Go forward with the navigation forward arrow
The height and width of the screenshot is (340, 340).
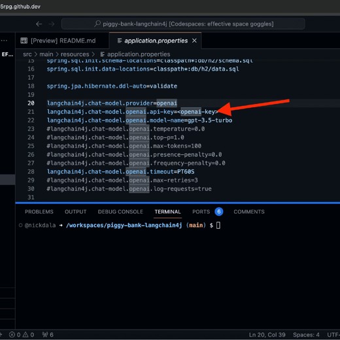click(52, 24)
